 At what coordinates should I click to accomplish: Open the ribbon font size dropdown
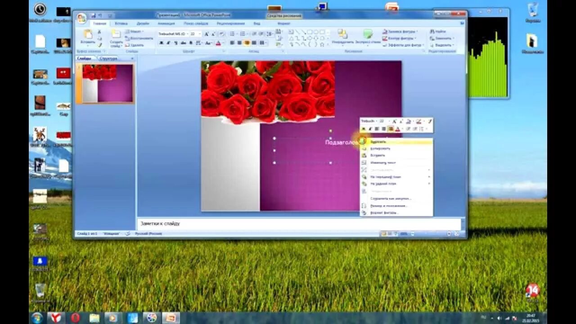coord(200,34)
